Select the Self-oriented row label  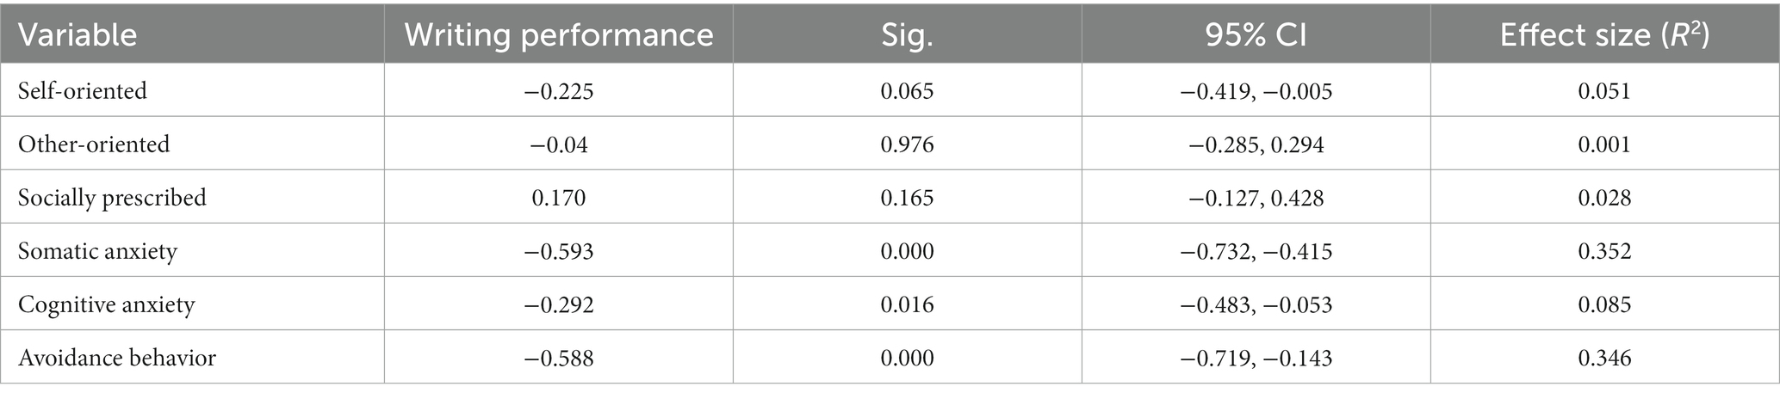tap(83, 90)
